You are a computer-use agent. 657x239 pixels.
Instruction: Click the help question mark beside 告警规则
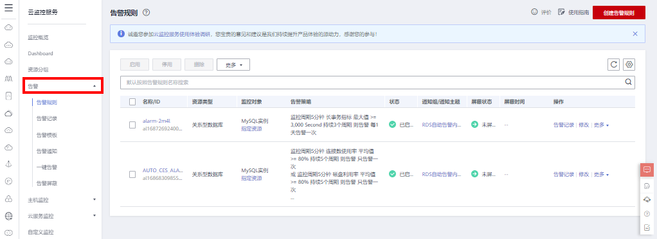point(146,13)
